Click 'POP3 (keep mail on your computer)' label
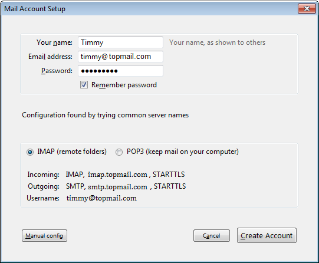 (183, 152)
